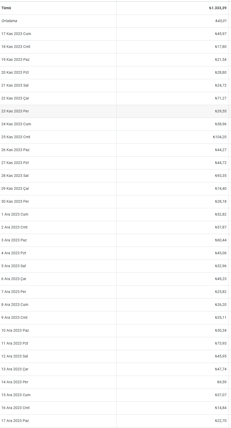Select the ₺73,93 amount on 11 Ara
The image size is (231, 428).
click(x=221, y=344)
